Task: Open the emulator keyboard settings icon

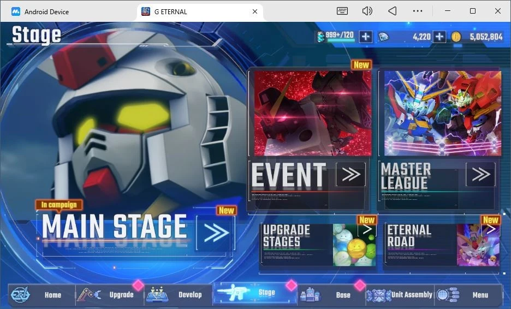Action: (342, 11)
